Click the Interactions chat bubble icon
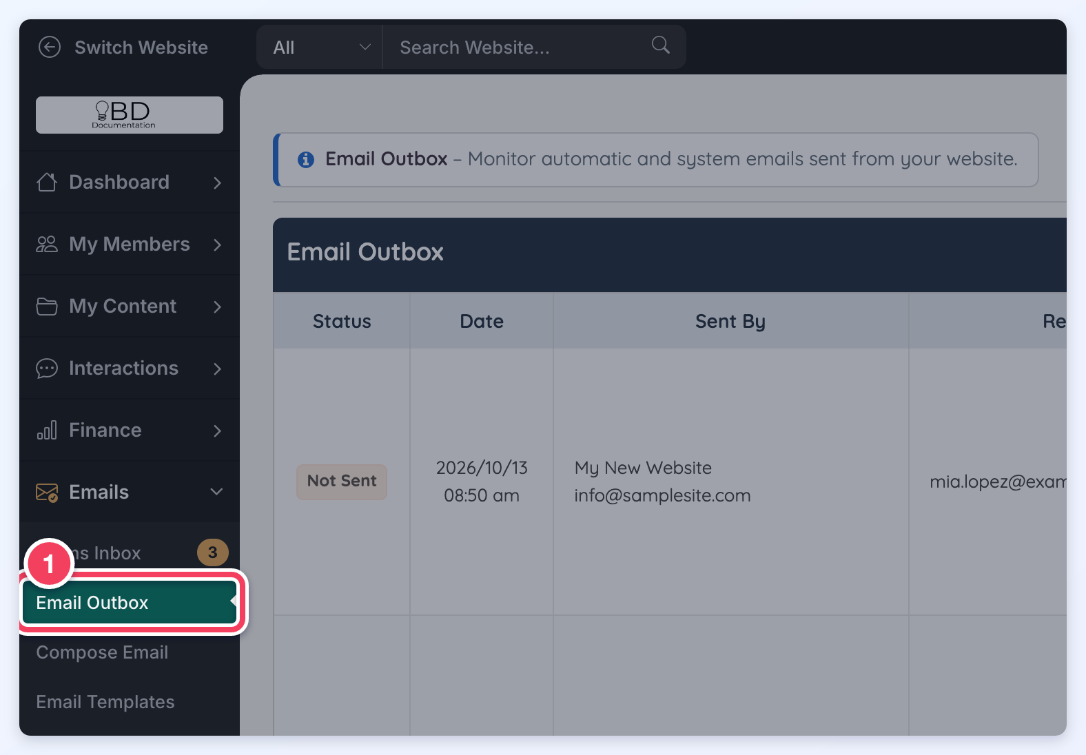The width and height of the screenshot is (1086, 755). click(x=47, y=369)
